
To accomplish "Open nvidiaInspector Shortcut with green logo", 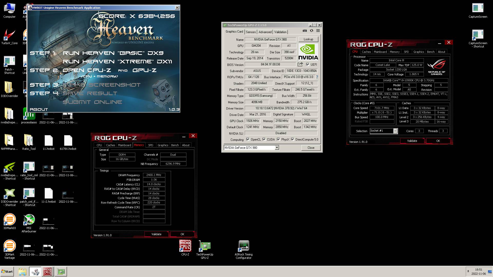I will [9, 171].
